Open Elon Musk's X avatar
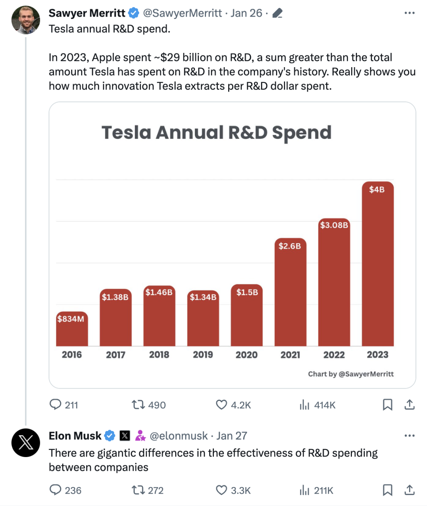The image size is (427, 506). [26, 442]
